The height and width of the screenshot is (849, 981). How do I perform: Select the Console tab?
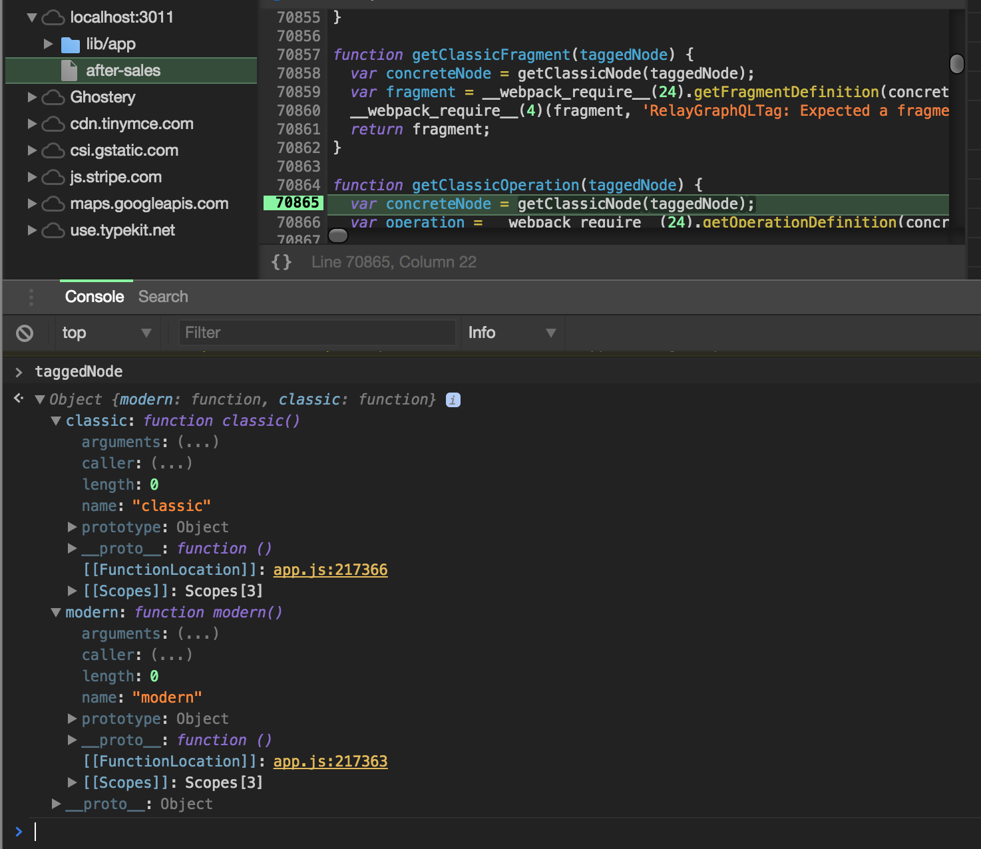[x=95, y=297]
